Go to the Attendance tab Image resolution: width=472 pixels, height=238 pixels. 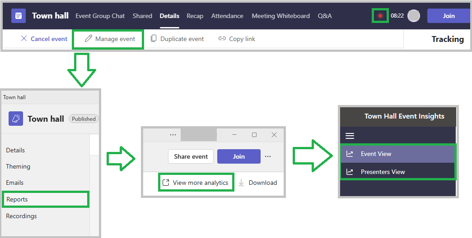point(227,16)
